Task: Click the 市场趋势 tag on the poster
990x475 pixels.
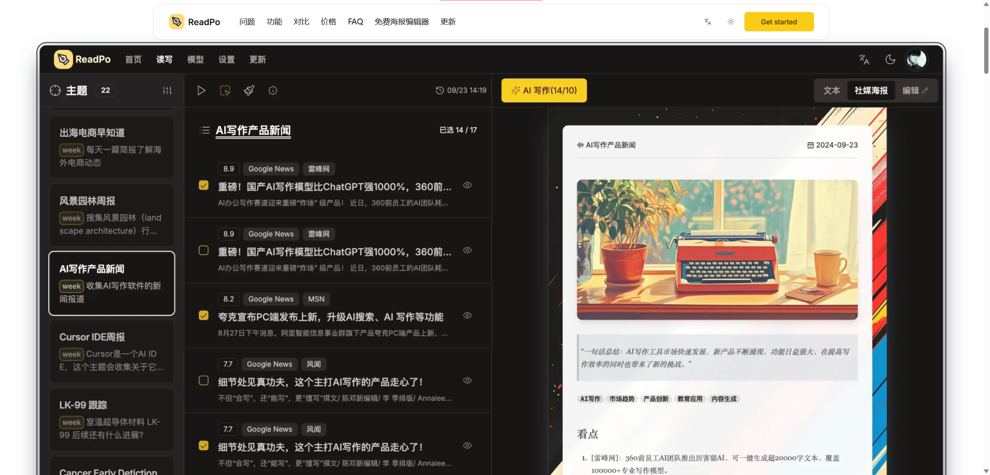Action: click(x=622, y=399)
